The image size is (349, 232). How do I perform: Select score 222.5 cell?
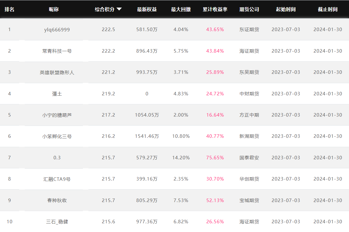click(x=108, y=29)
